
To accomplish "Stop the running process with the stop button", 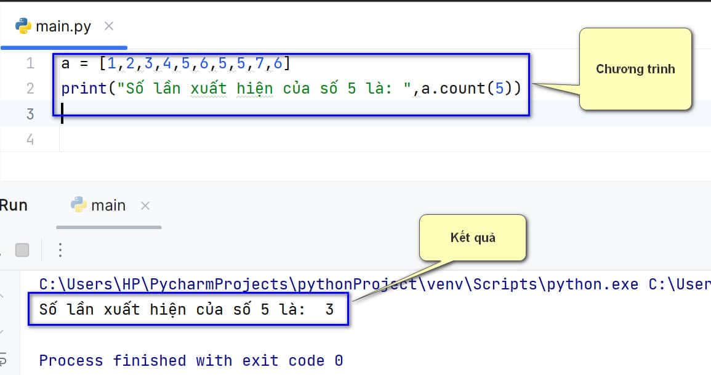I will pos(22,250).
